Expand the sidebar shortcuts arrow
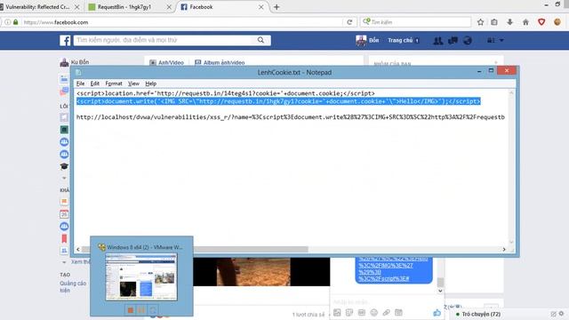Image resolution: width=569 pixels, height=320 pixels. (64, 178)
